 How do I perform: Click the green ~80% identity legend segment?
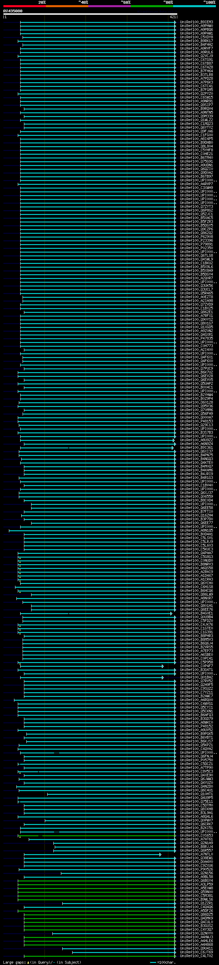[152, 6]
